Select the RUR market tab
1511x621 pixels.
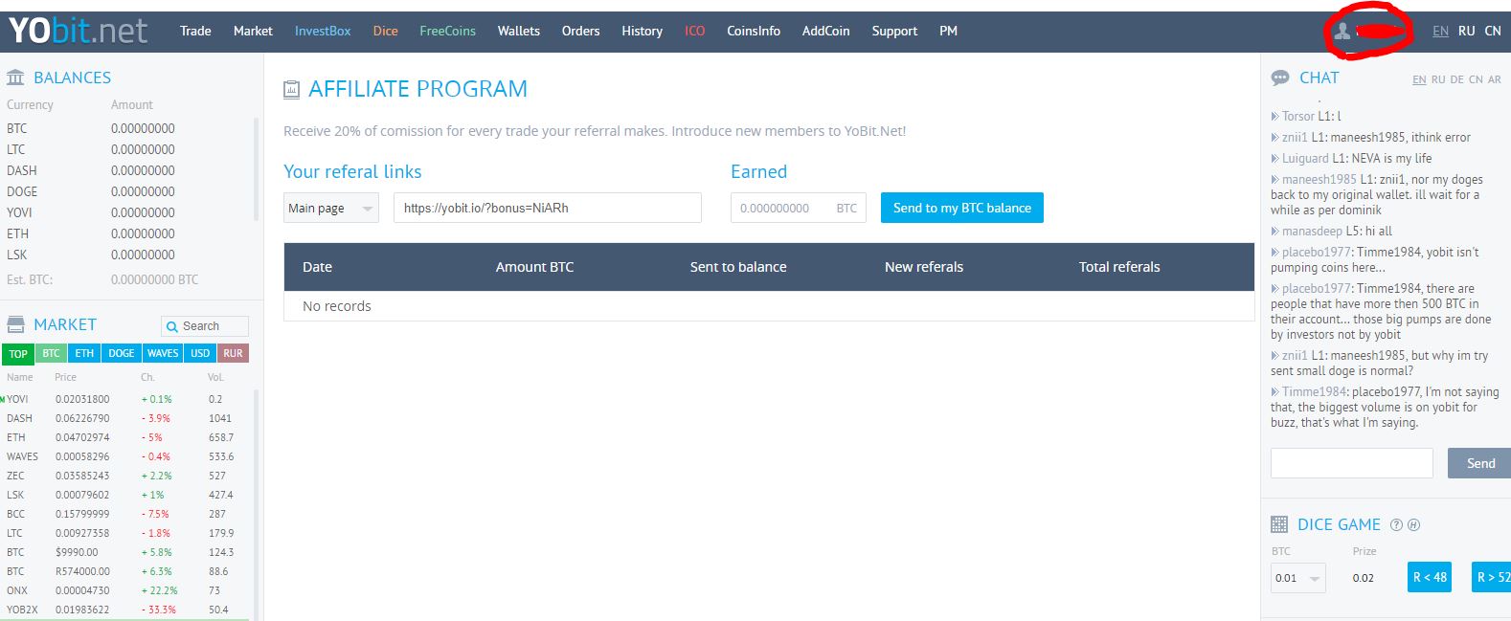tap(233, 353)
